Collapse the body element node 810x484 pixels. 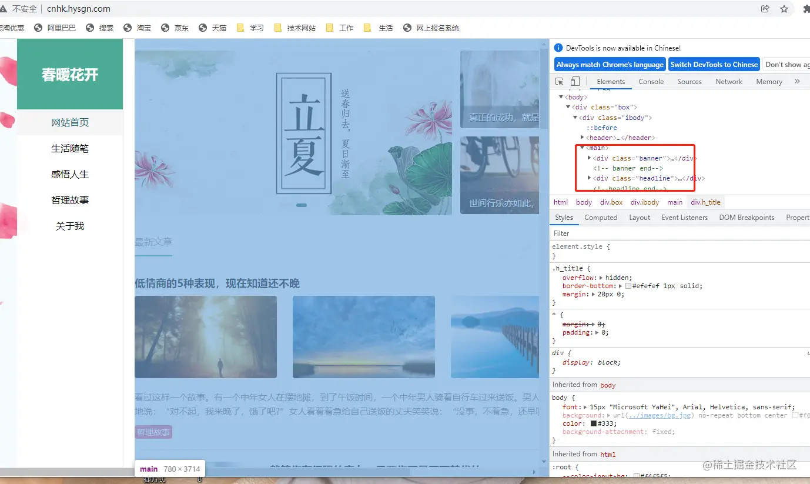point(561,97)
